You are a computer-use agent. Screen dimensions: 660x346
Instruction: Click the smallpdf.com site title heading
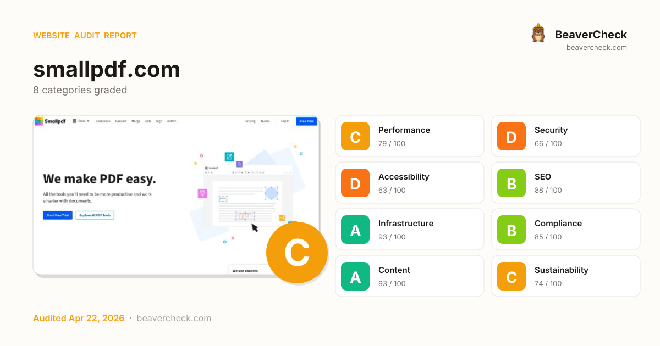[x=107, y=70]
